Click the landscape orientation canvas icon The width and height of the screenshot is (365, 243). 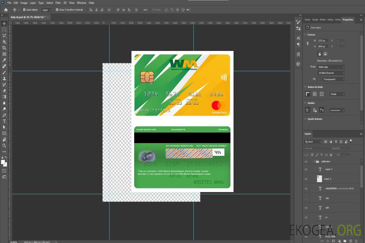tap(325, 54)
